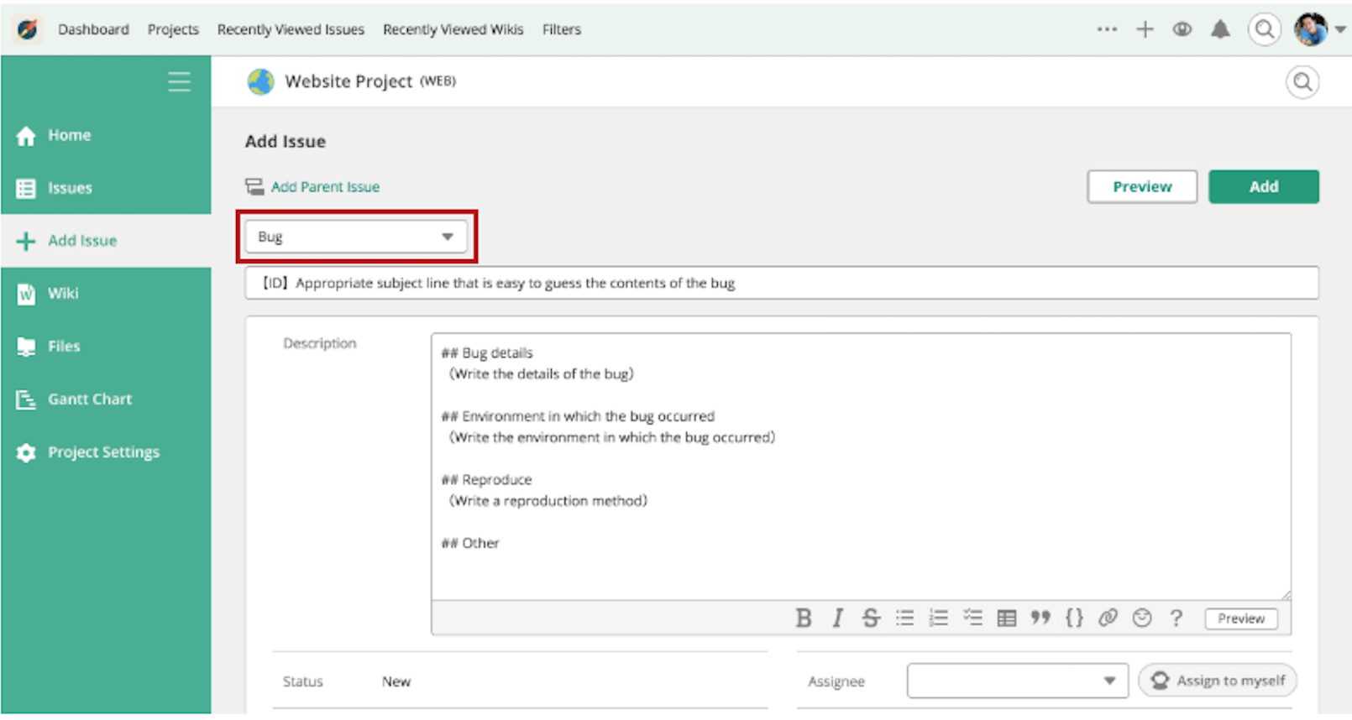
Task: Open Recently Viewed Wikis menu
Action: click(x=453, y=29)
